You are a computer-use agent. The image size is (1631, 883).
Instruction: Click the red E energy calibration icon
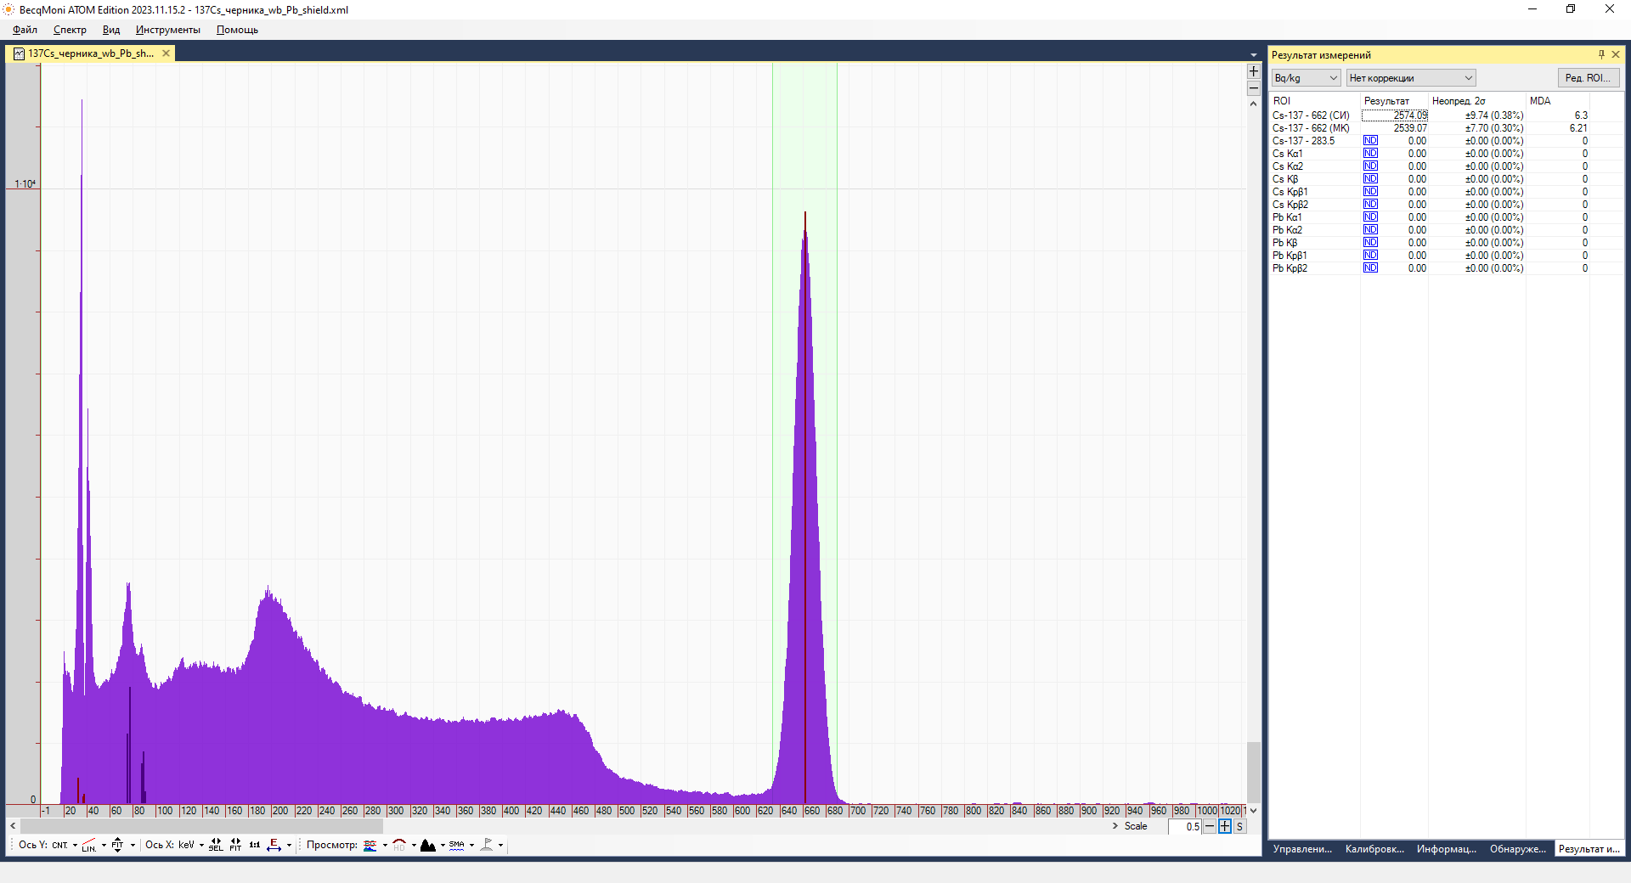[x=274, y=845]
